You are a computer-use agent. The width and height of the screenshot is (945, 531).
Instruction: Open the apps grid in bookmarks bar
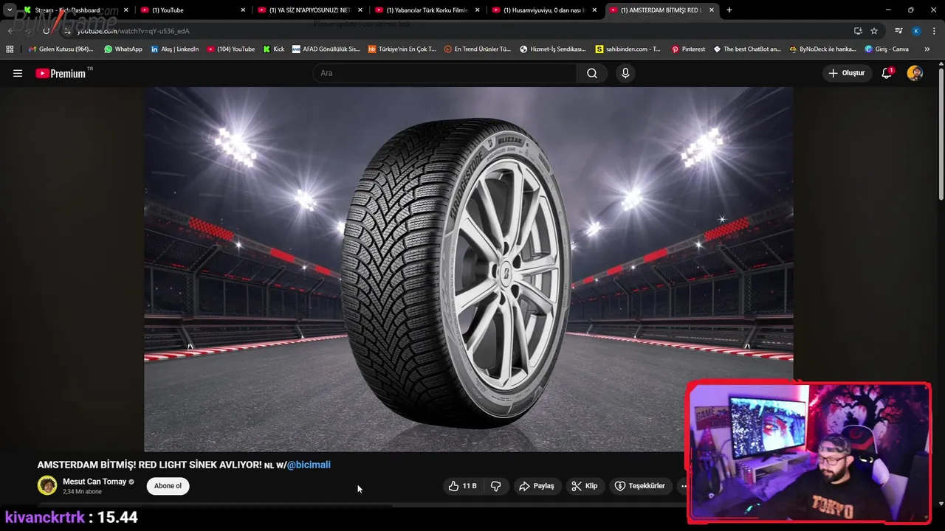click(x=10, y=49)
